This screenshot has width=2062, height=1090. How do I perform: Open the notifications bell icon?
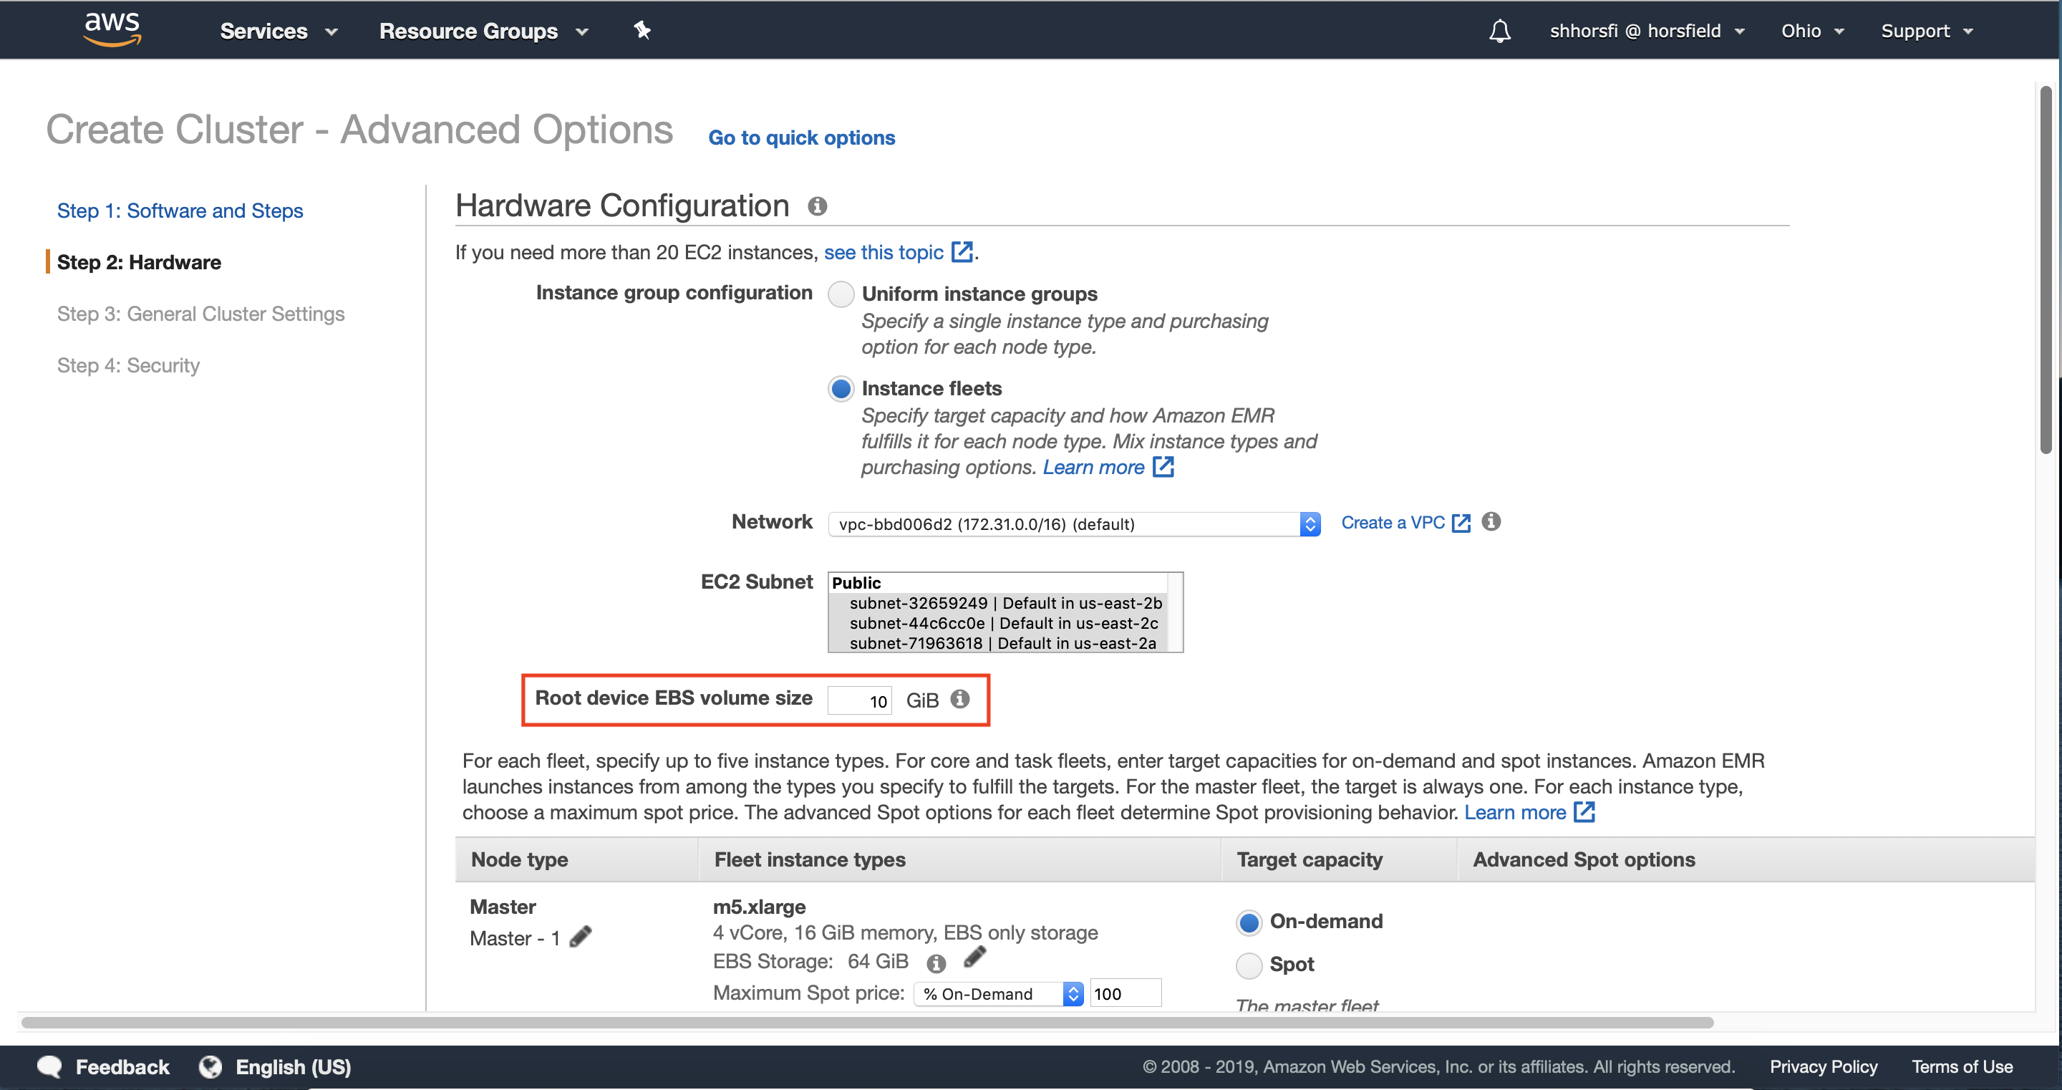point(1499,32)
